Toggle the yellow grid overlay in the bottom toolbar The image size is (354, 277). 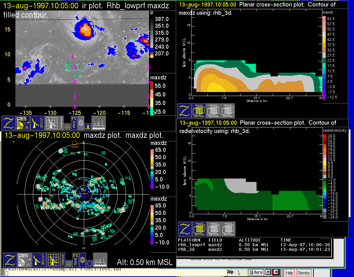coord(68,263)
